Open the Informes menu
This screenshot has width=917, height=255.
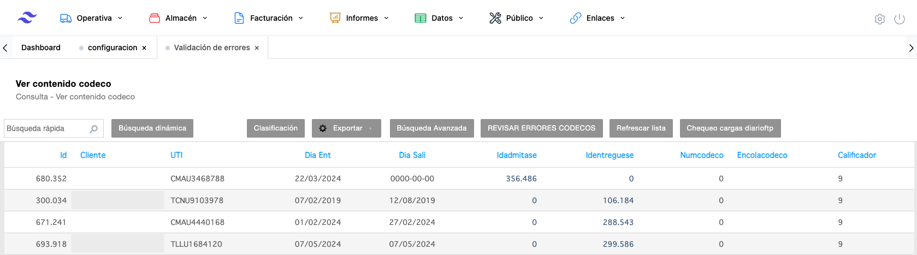[359, 18]
